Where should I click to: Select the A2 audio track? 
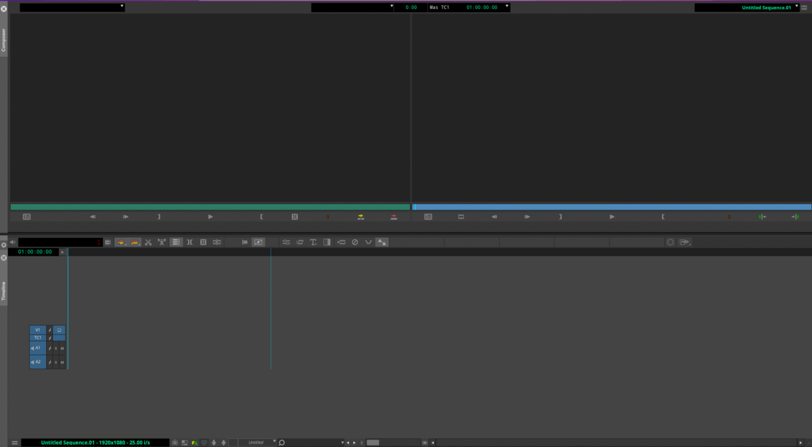point(38,362)
